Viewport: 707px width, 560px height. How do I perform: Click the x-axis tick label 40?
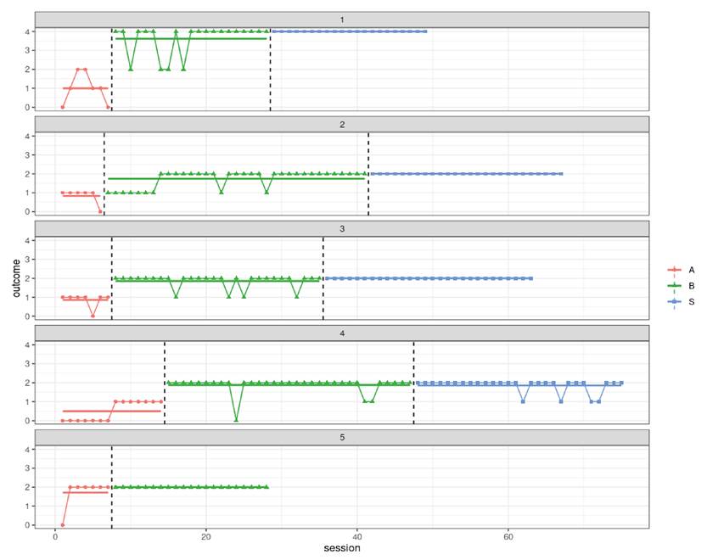point(356,536)
